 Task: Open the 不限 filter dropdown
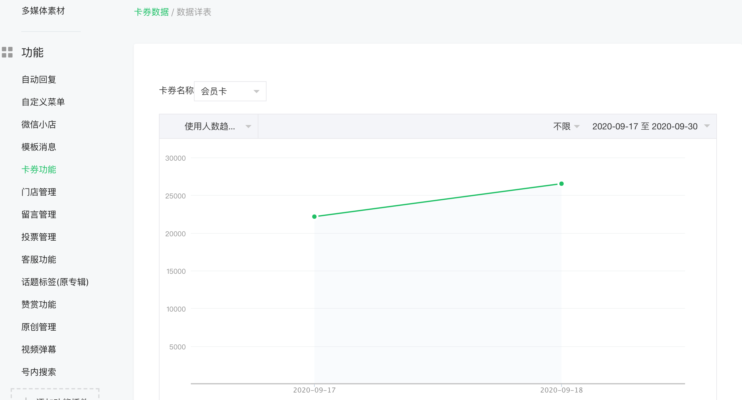(x=566, y=126)
